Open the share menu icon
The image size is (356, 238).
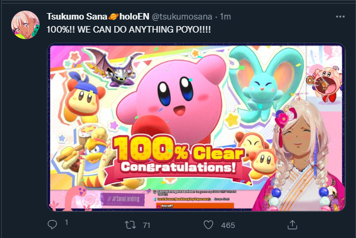point(291,225)
